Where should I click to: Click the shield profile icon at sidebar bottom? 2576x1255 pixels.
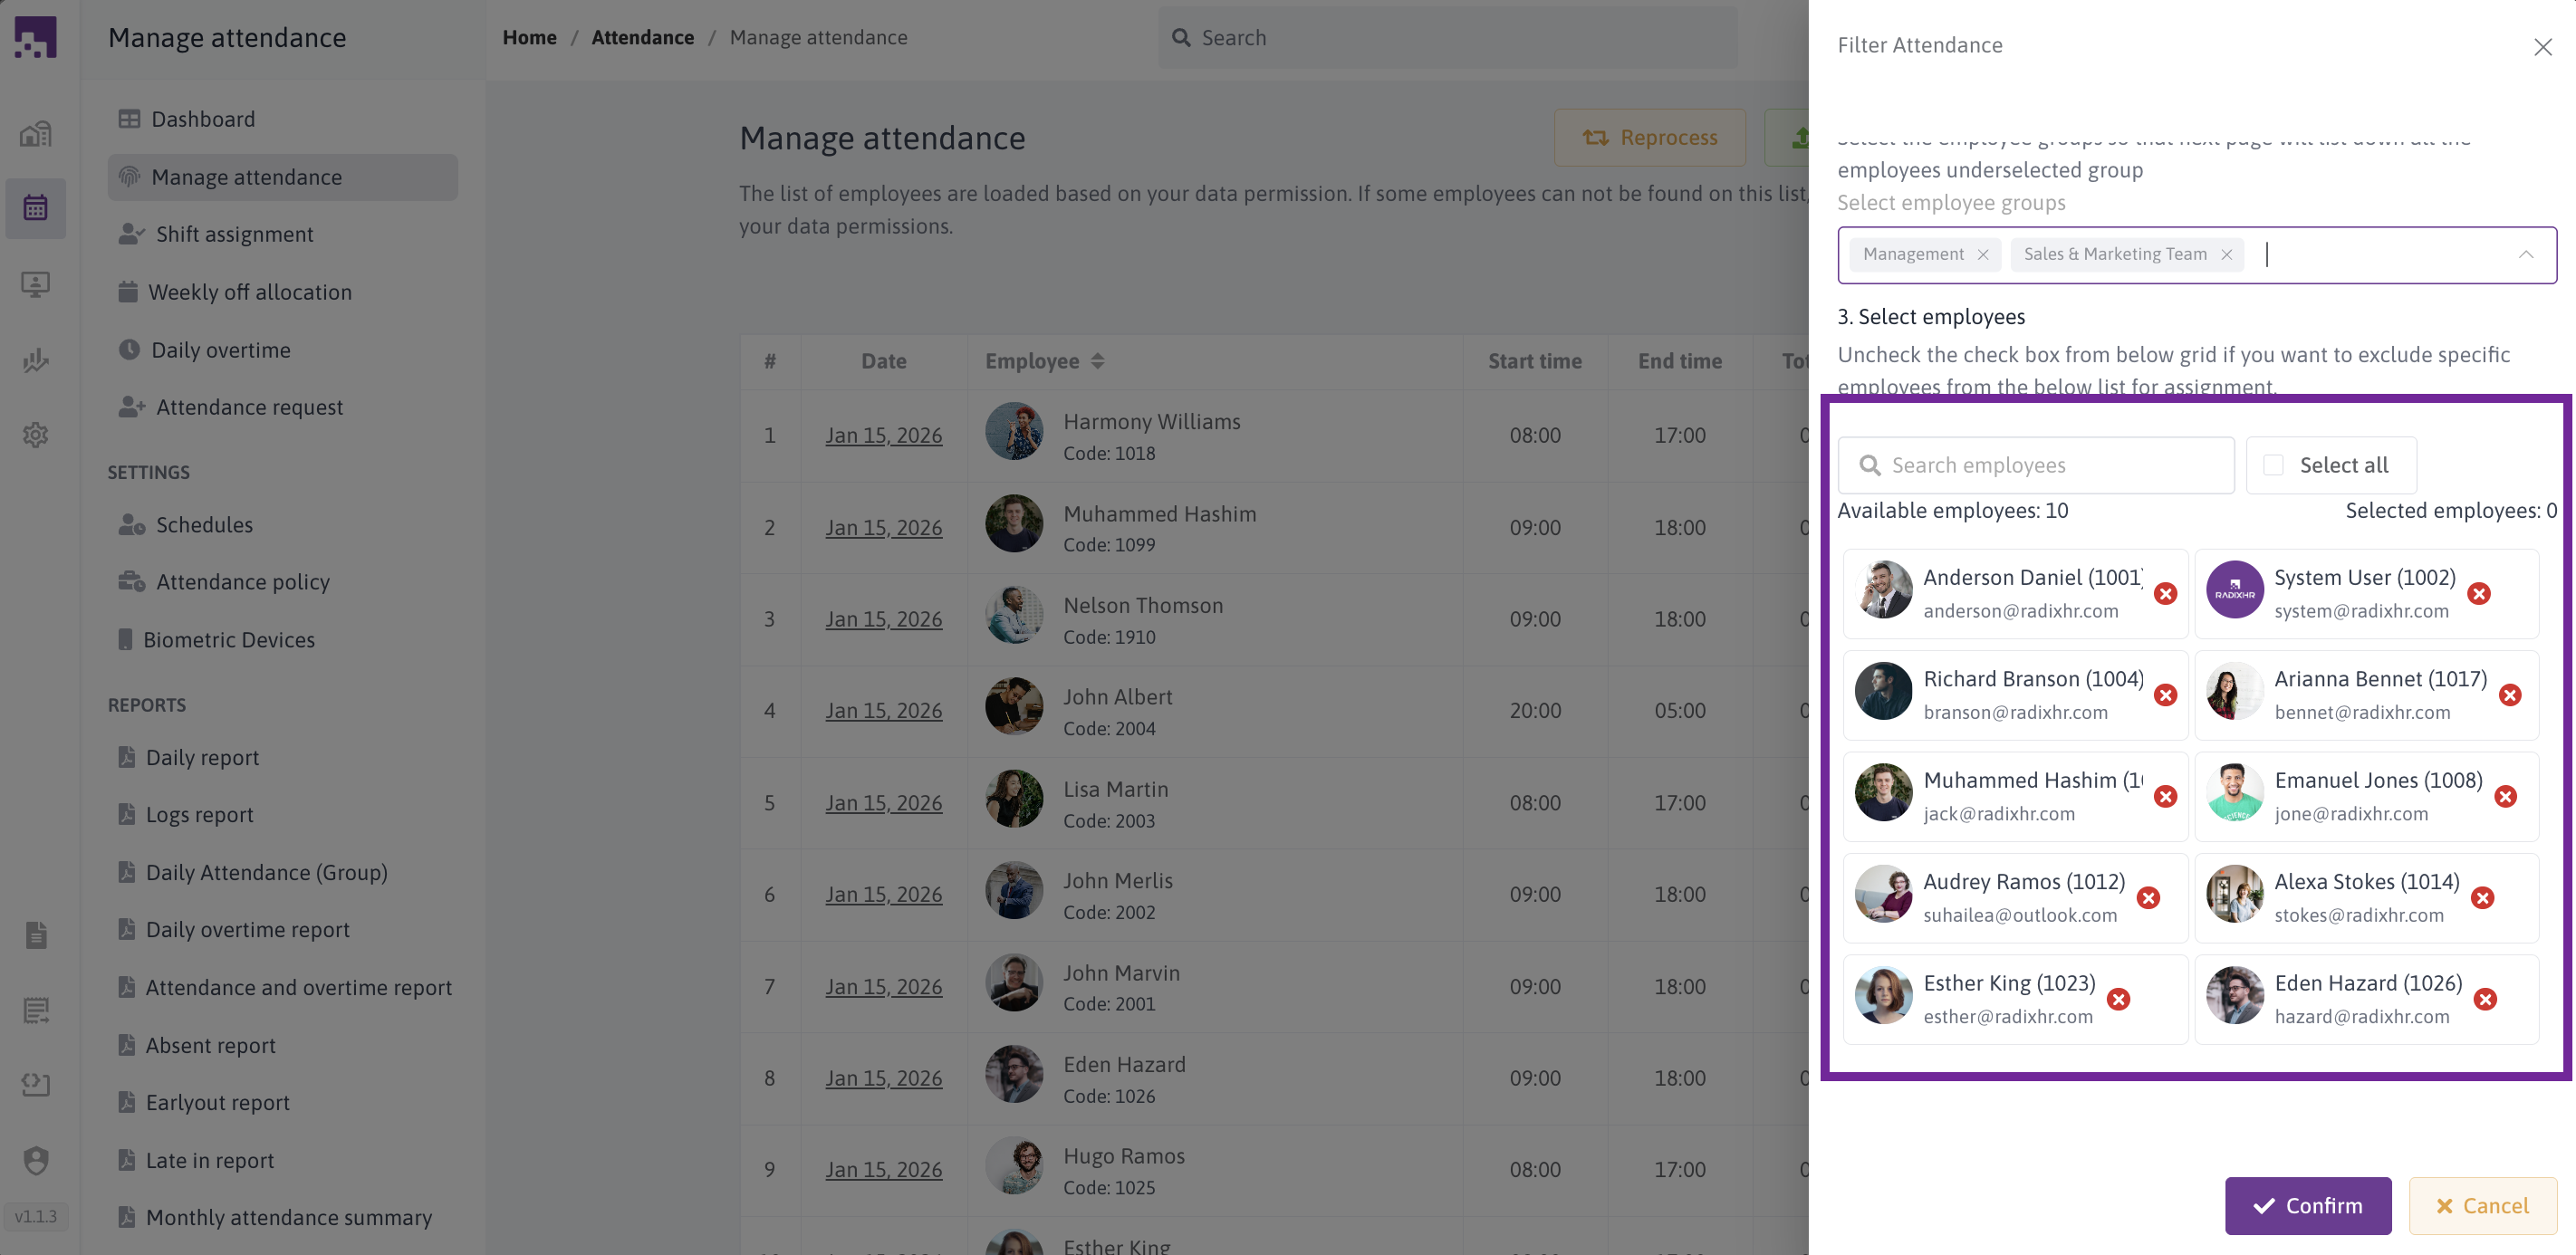click(x=35, y=1162)
